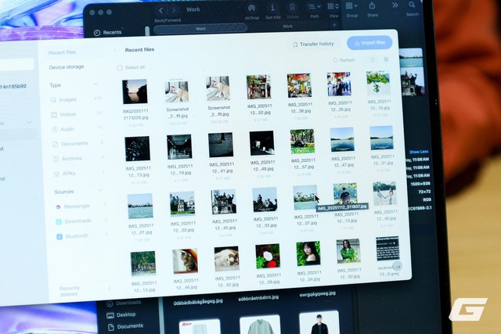501x334 pixels.
Task: Open Recent files in sidebar
Action: (x=62, y=52)
